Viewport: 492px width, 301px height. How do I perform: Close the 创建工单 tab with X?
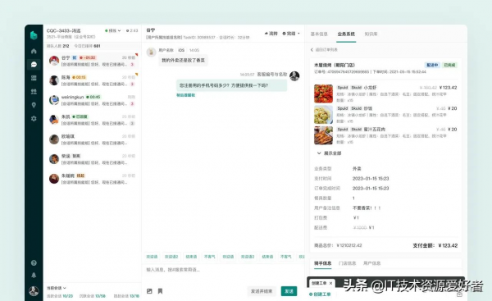point(330,283)
